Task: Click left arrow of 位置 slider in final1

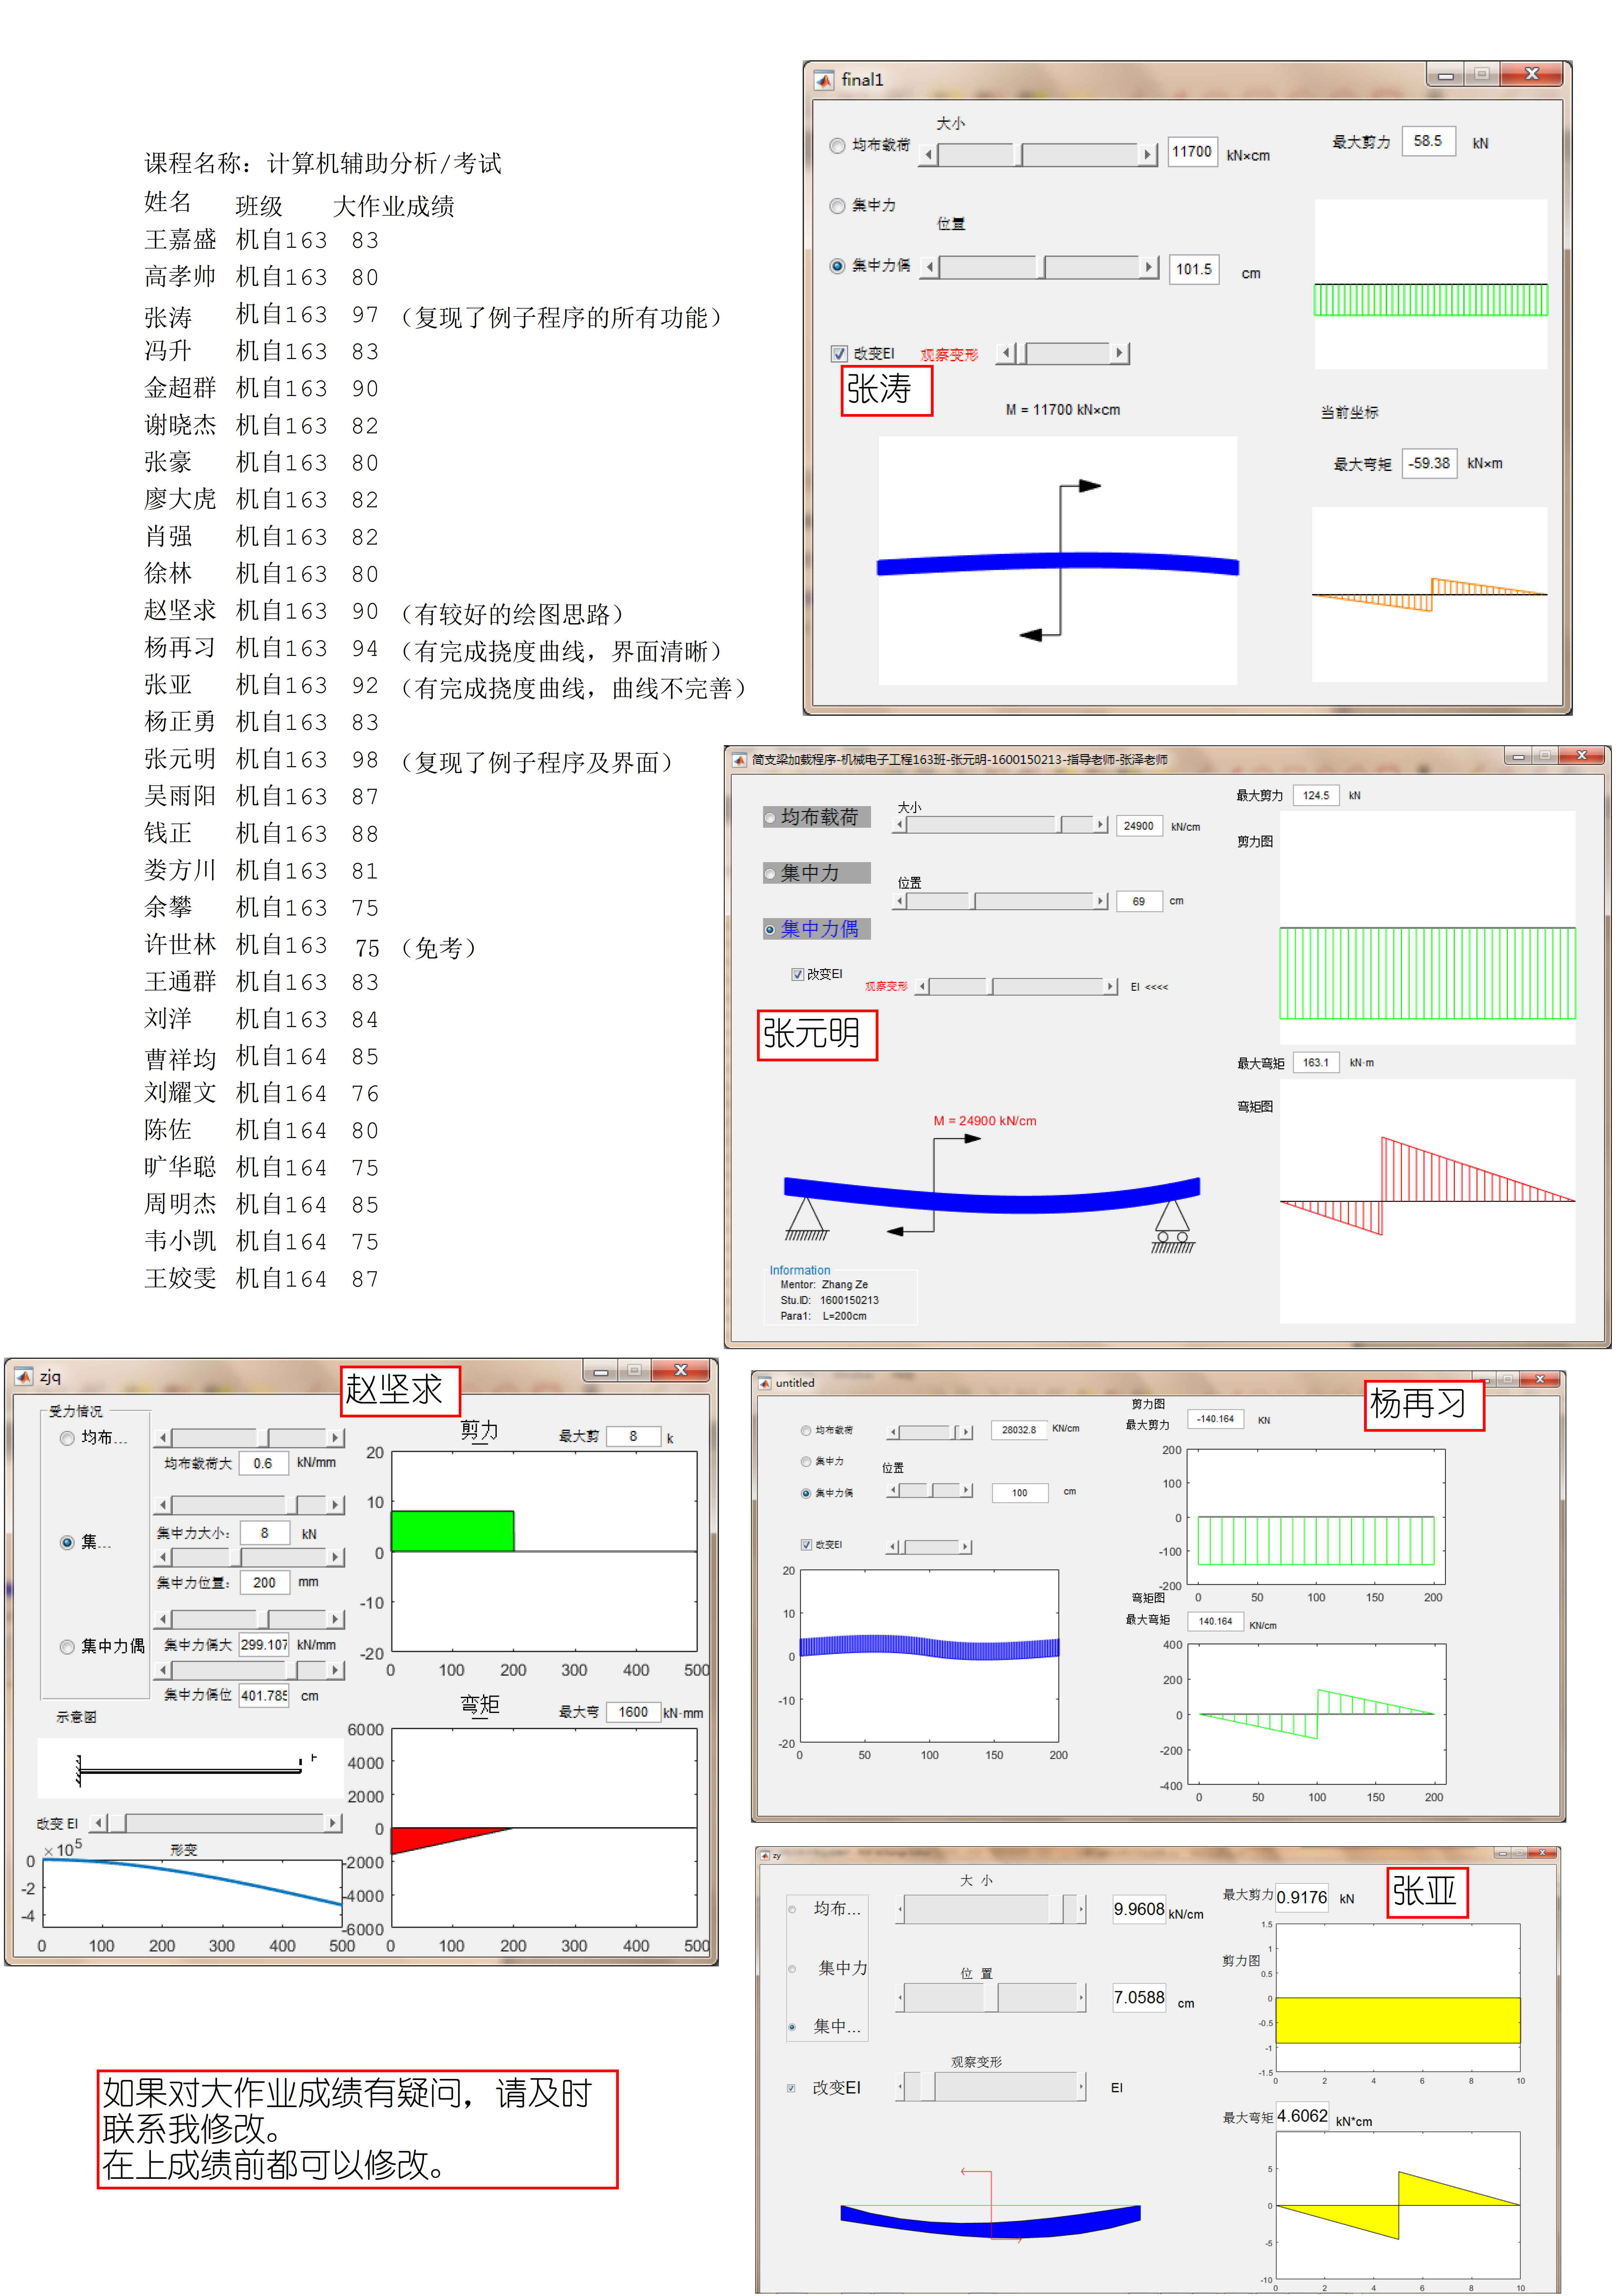Action: coord(930,267)
